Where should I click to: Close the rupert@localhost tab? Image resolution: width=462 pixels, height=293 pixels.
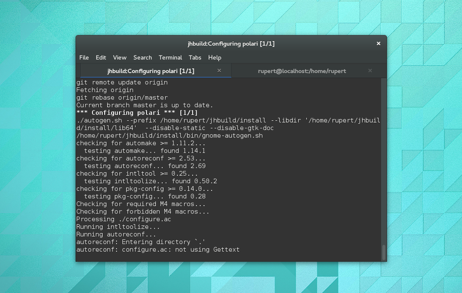tap(370, 71)
